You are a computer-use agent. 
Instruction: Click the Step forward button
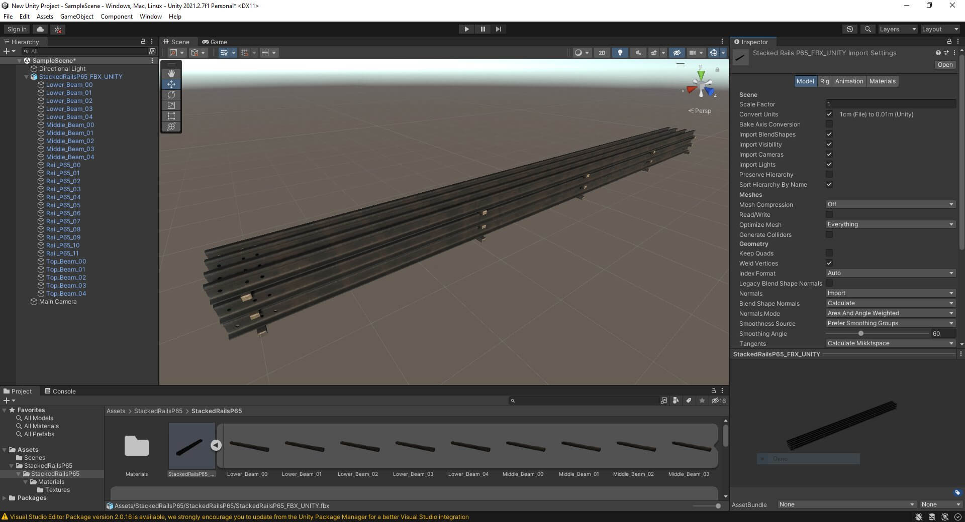click(499, 29)
